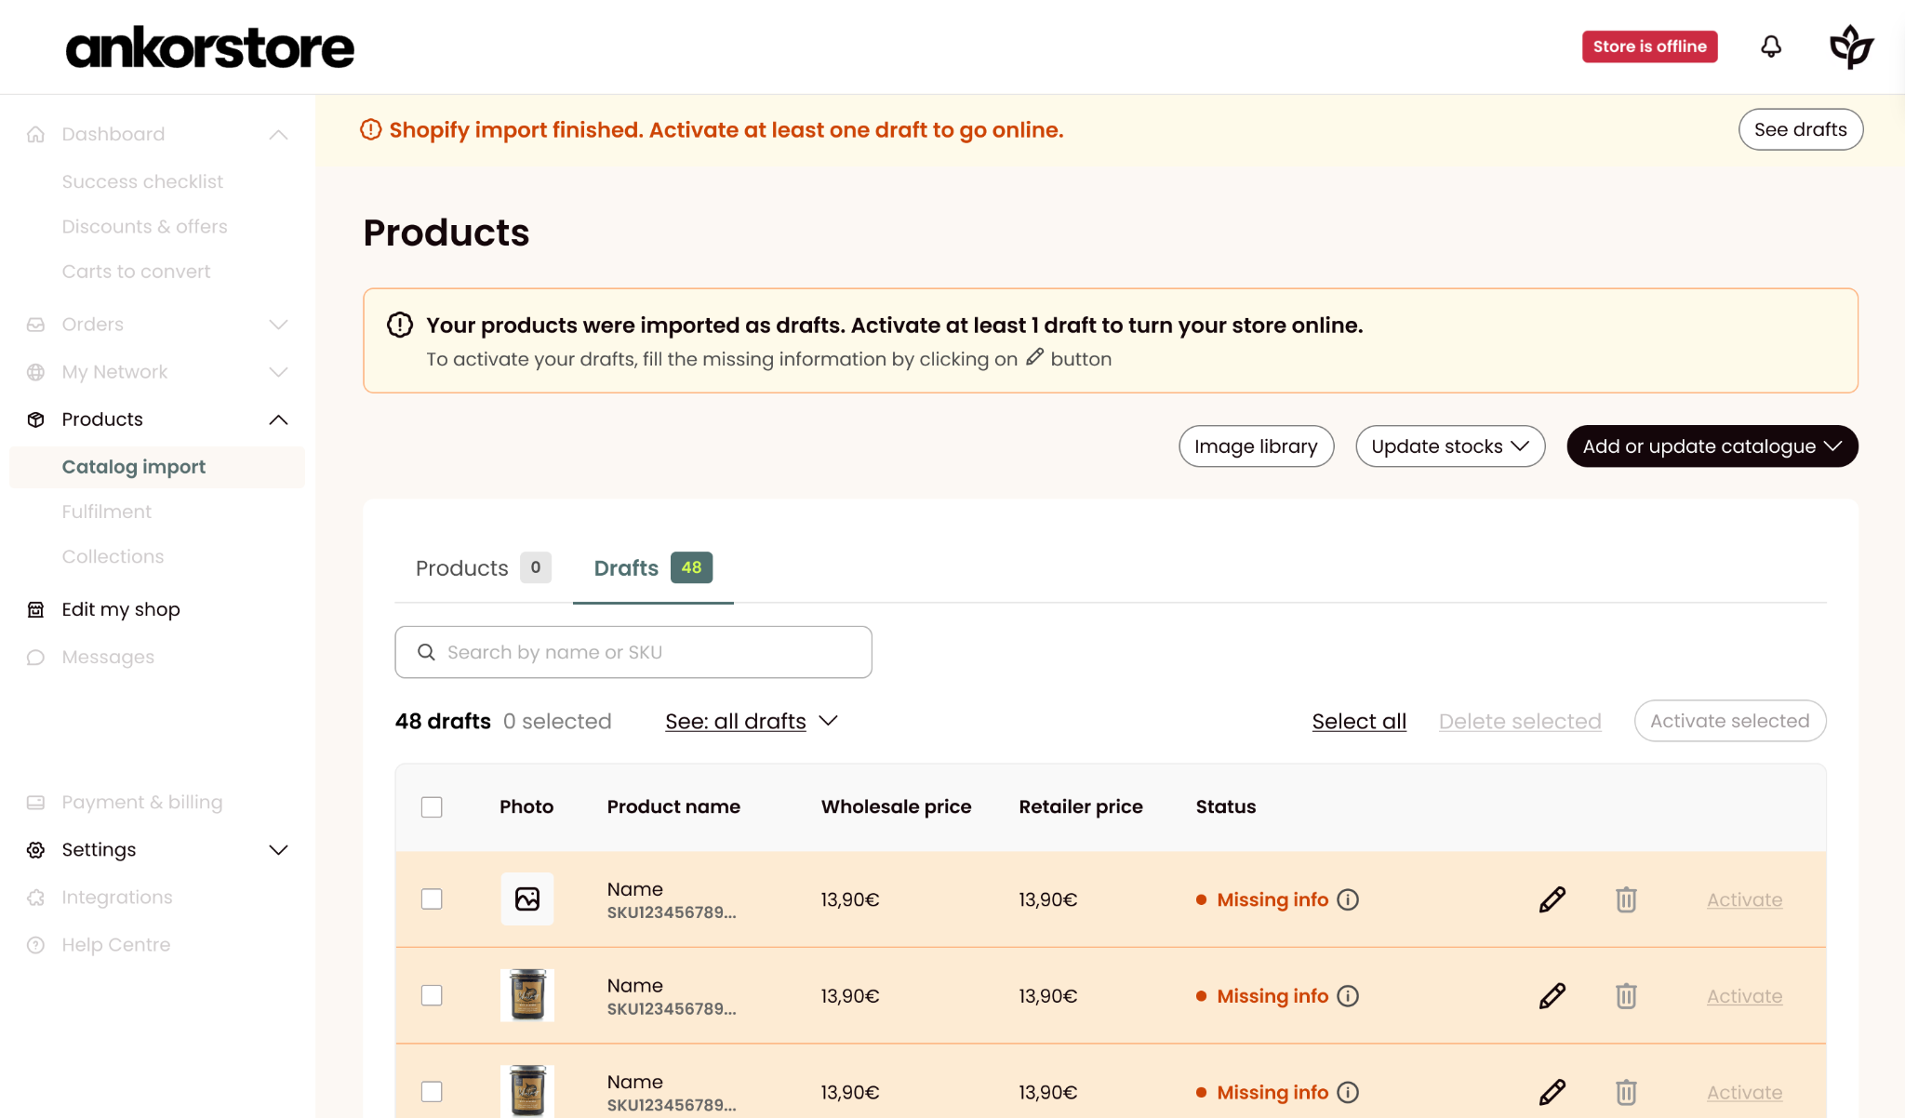1905x1118 pixels.
Task: Delete the second draft using trash icon
Action: click(1626, 996)
